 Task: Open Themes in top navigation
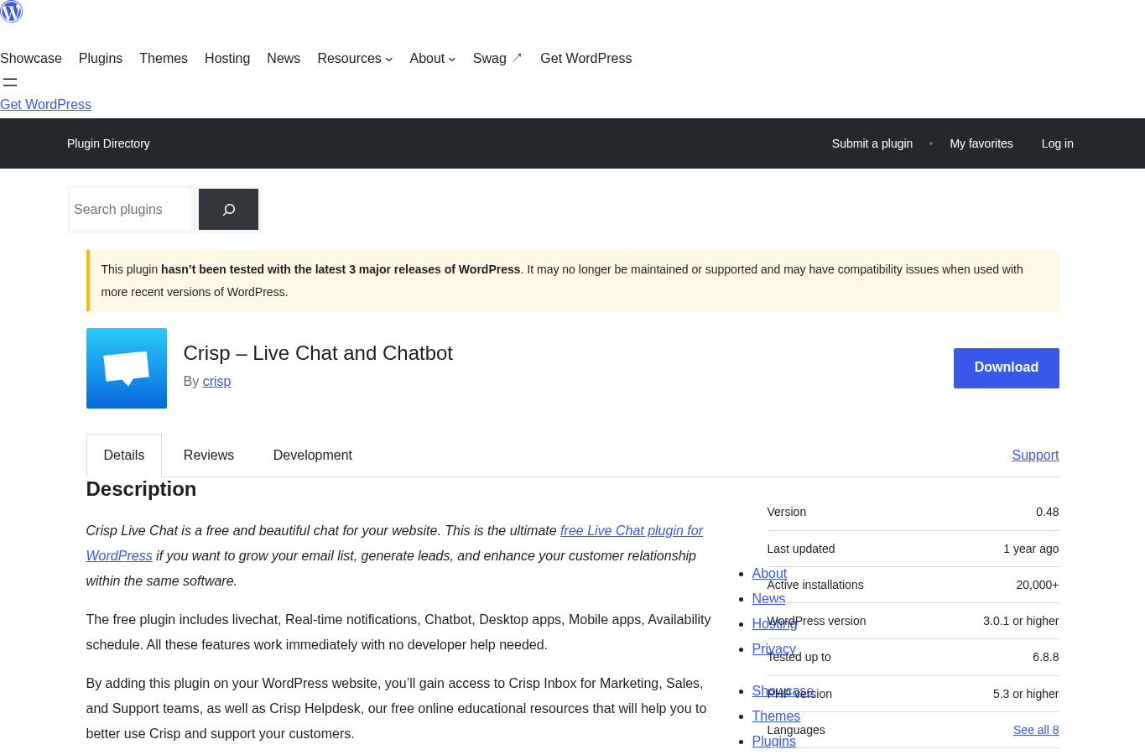(164, 59)
